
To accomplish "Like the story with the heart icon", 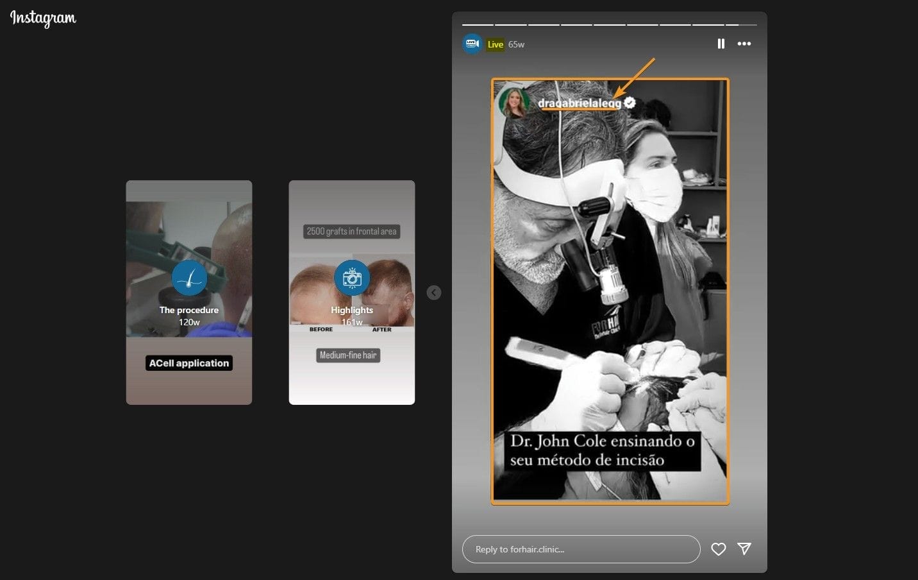I will point(718,549).
